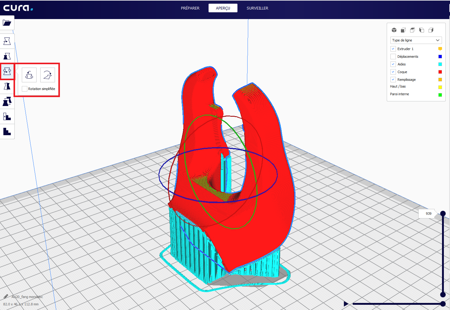Open file with the folder icon
This screenshot has height=310, width=450.
[x=7, y=23]
